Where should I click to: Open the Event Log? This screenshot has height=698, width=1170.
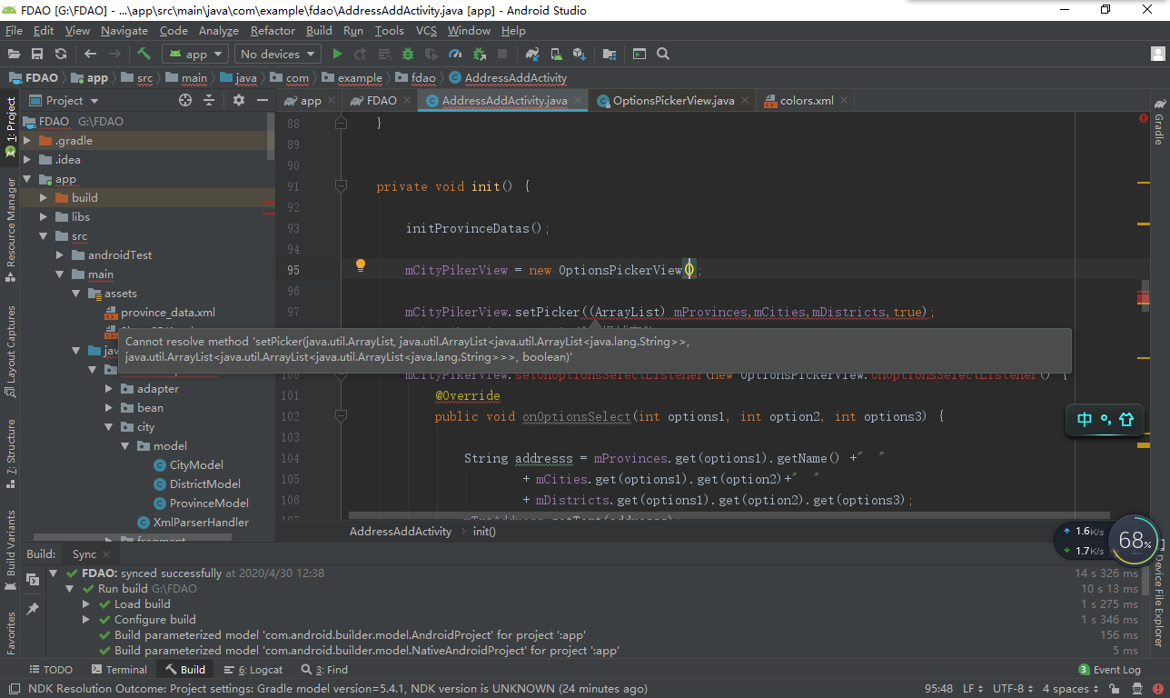1109,670
